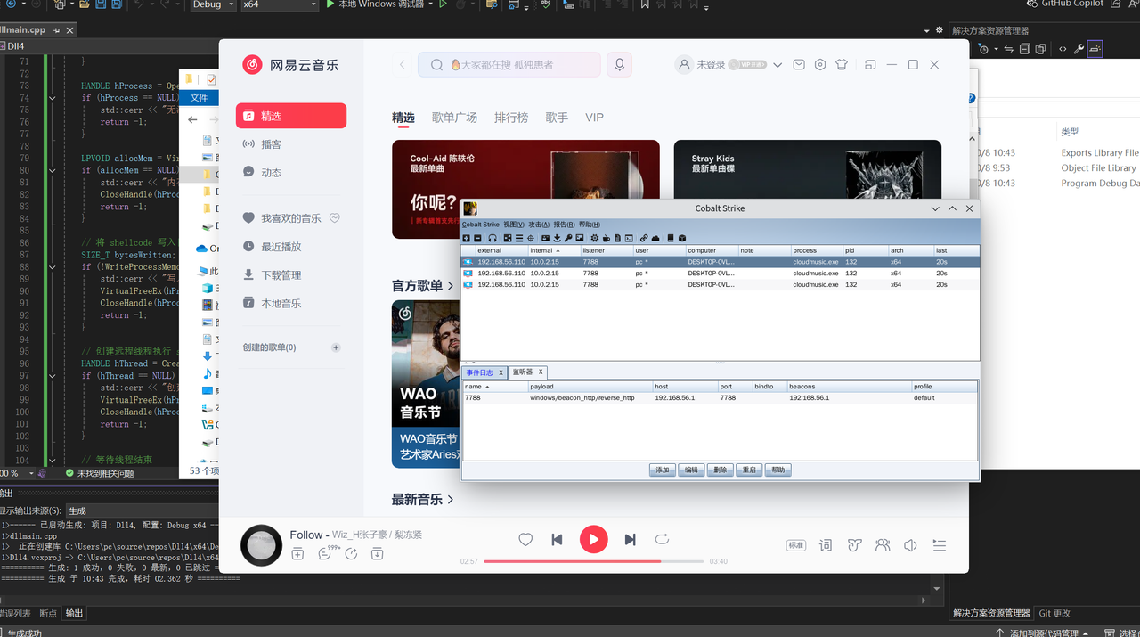Select 歌单广场 tab in NetEase Music

coord(454,118)
